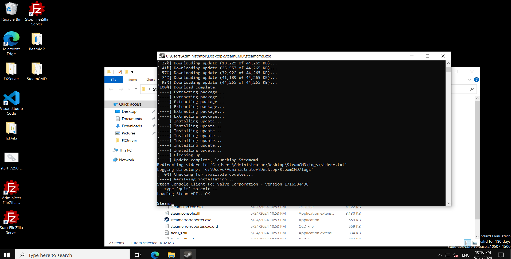Viewport: 511px width, 259px height.
Task: Open the notification center icon
Action: [x=501, y=255]
